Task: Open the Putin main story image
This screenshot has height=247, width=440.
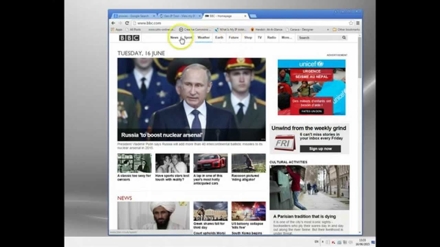Action: pyautogui.click(x=191, y=99)
